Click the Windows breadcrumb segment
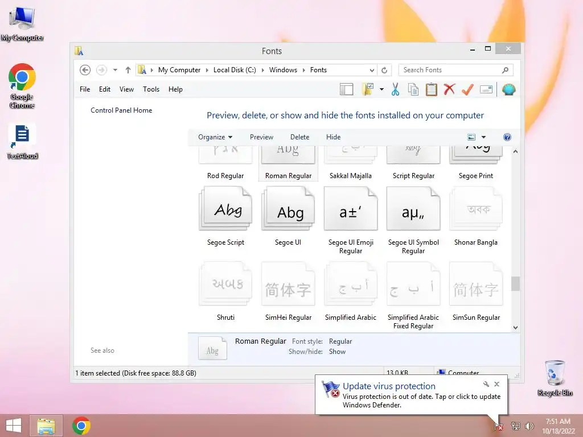 (283, 70)
